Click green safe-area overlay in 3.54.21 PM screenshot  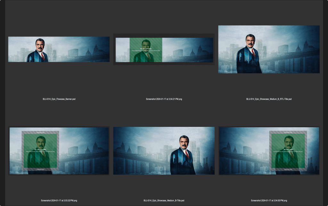[x=146, y=54]
